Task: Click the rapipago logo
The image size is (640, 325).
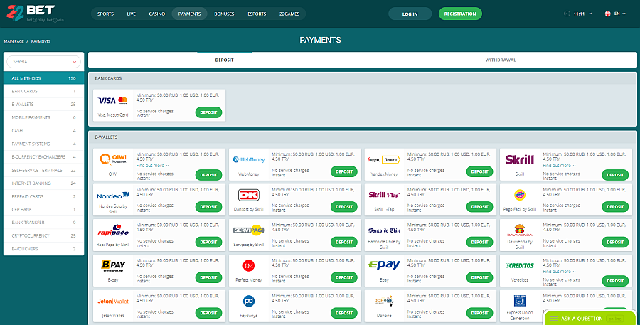Action: (113, 230)
